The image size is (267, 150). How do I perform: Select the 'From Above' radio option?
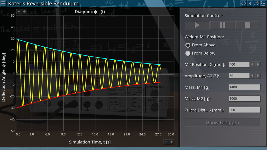pyautogui.click(x=188, y=45)
